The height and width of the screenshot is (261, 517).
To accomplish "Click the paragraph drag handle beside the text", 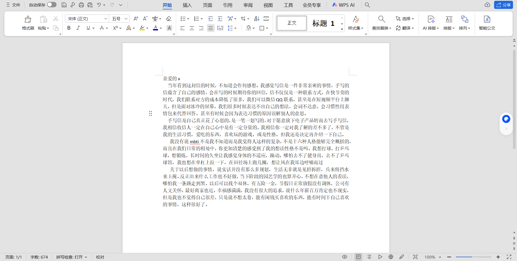I will 151,114.
